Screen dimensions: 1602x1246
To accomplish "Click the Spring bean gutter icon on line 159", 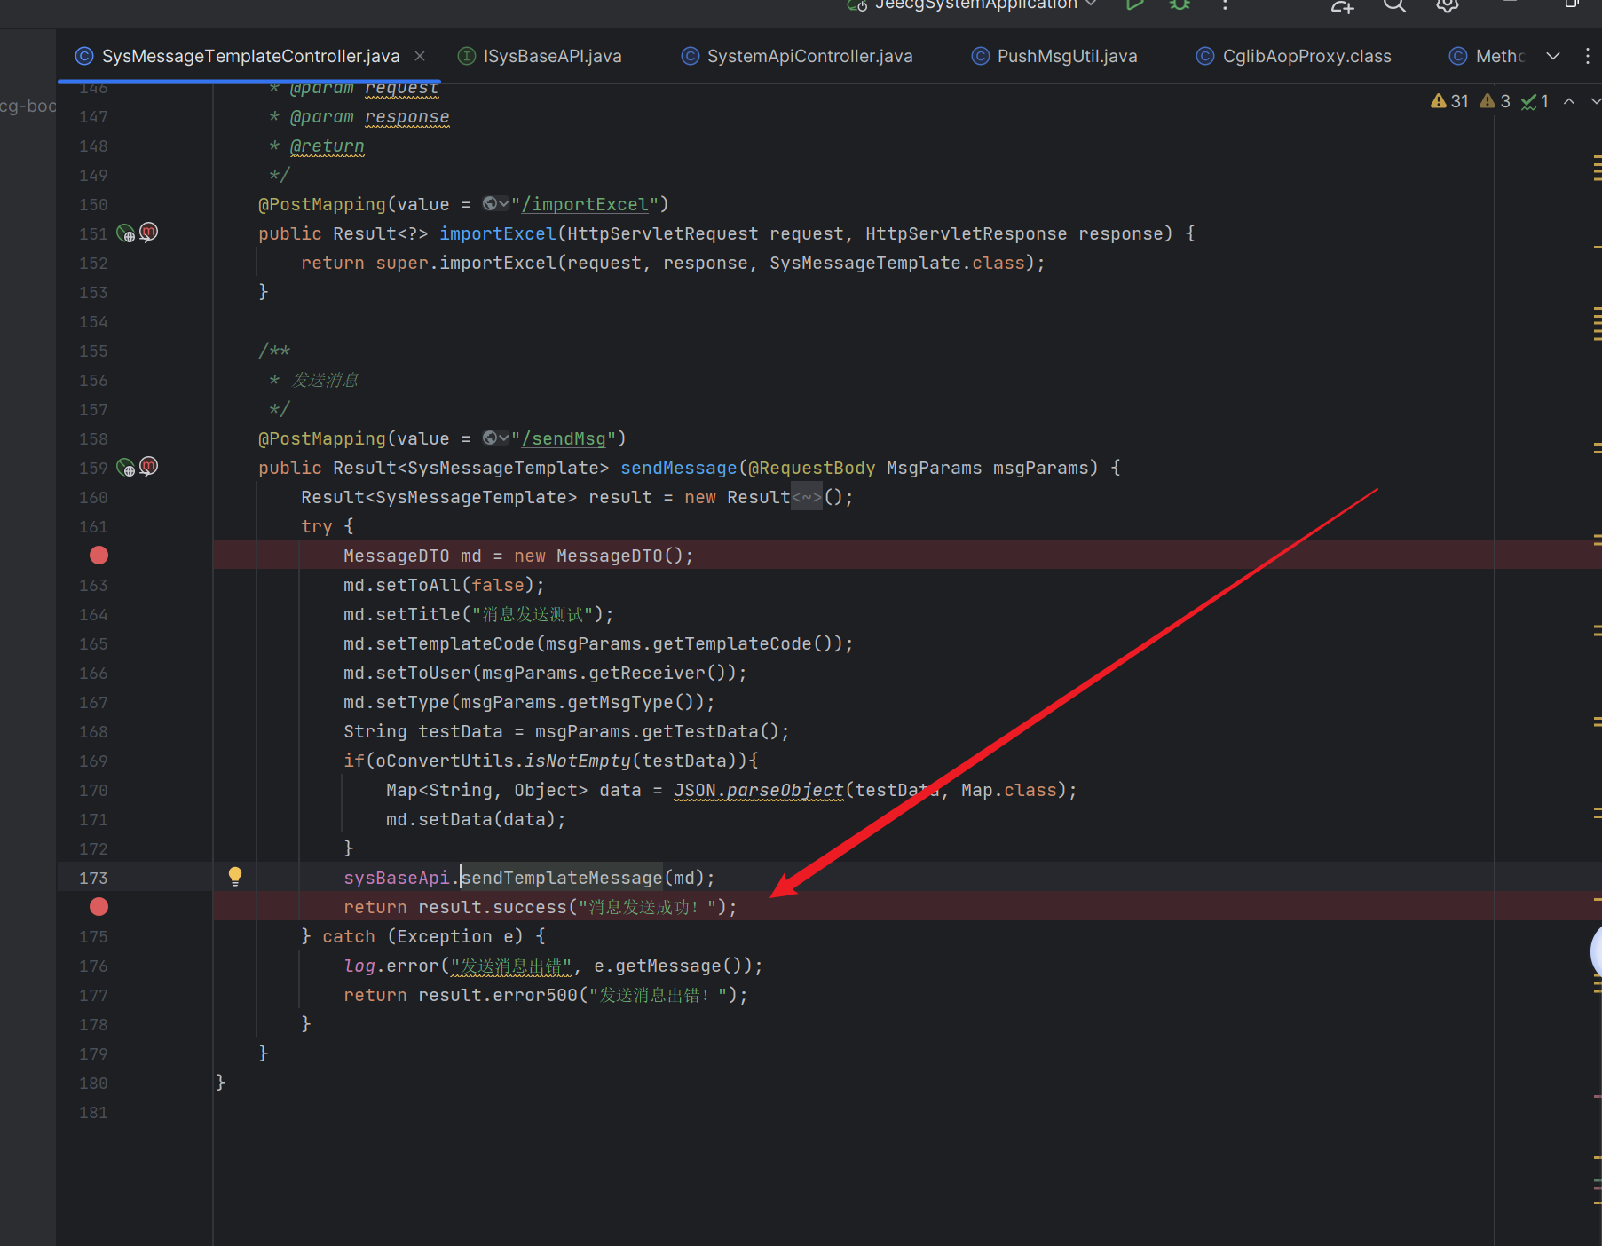I will (x=126, y=468).
